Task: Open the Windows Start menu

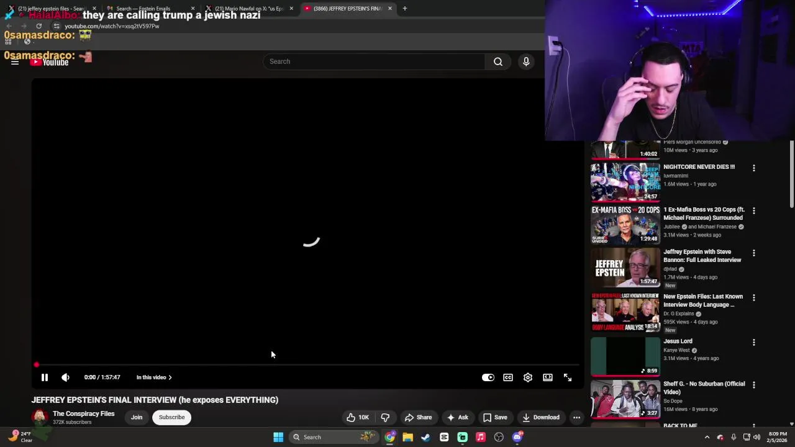Action: [x=278, y=437]
